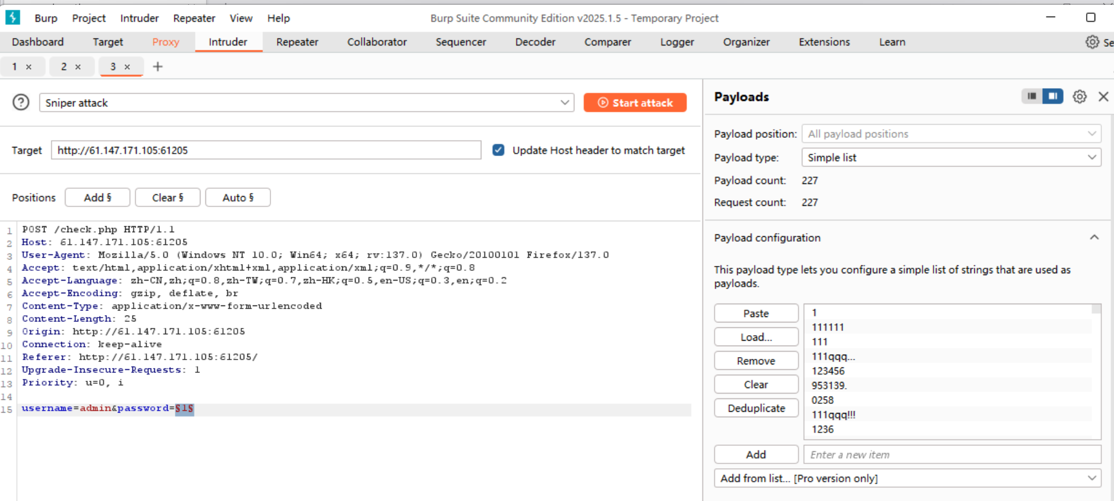Select payload item 0258 in the list
1114x501 pixels.
[947, 400]
